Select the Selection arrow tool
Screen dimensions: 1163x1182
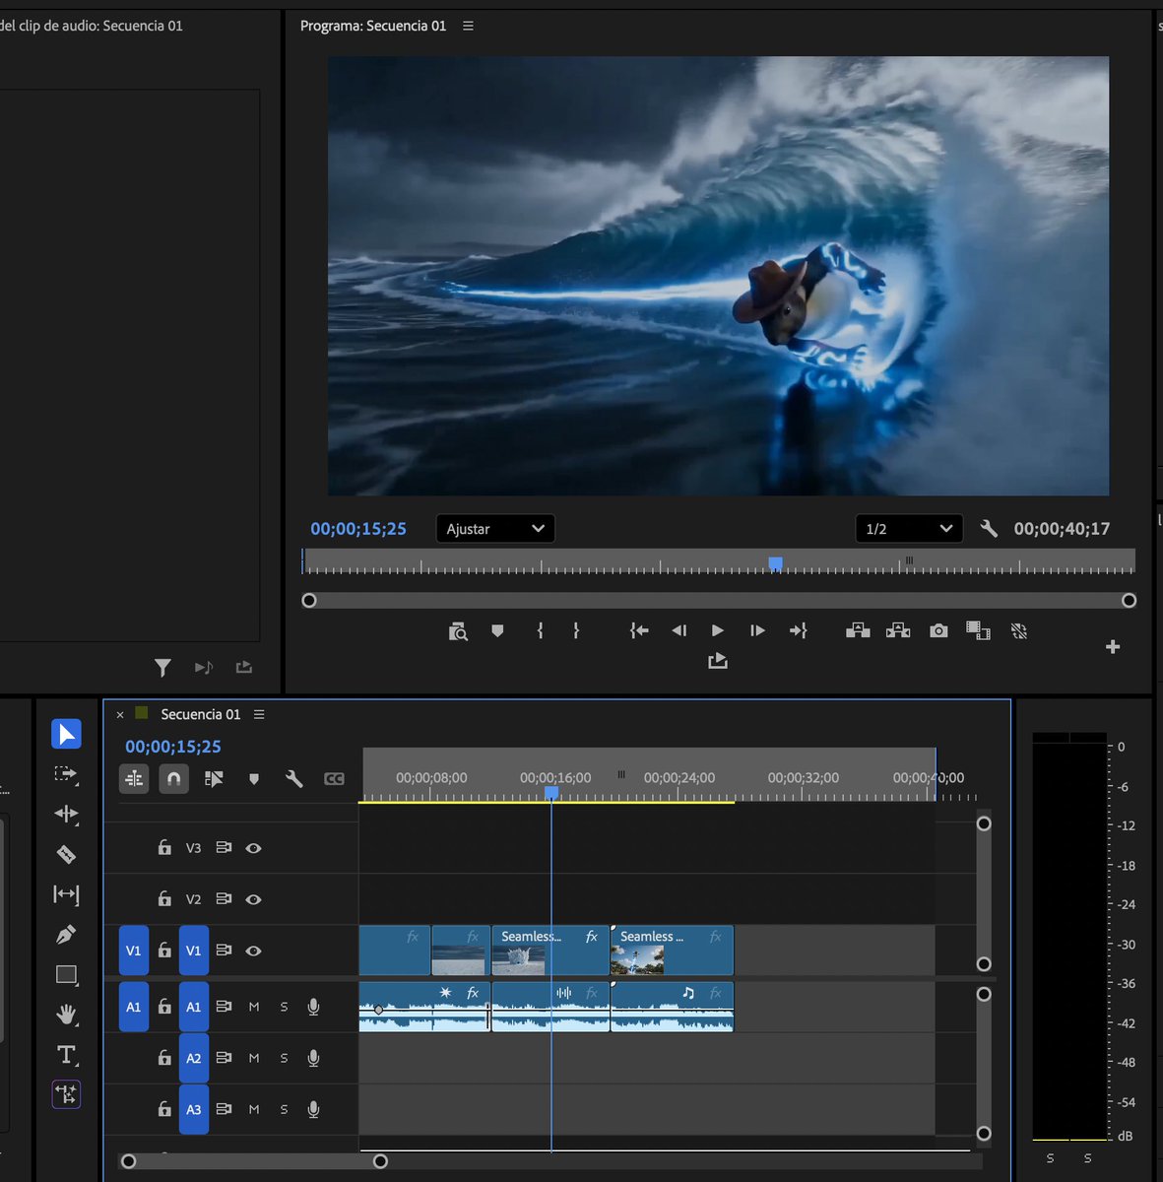click(x=66, y=734)
